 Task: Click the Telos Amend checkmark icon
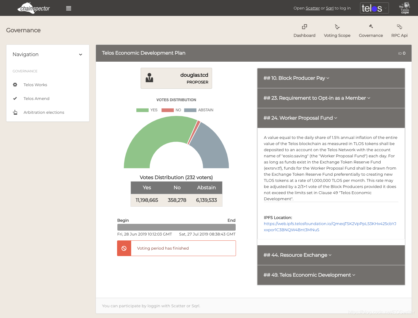click(x=15, y=98)
